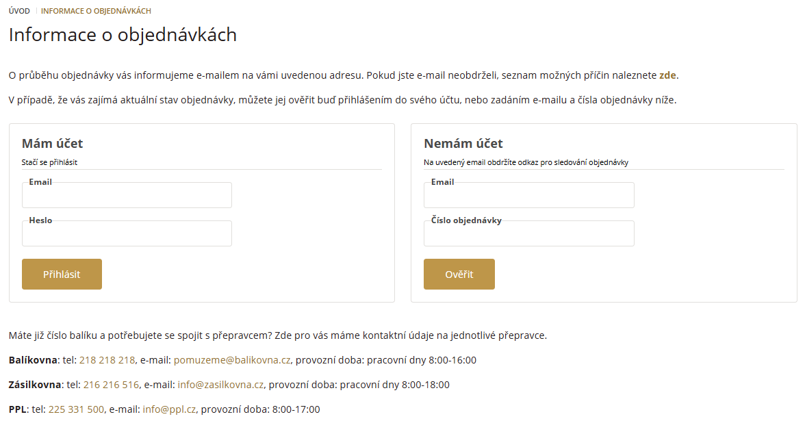Click the "Mám účet" panel heading
The width and height of the screenshot is (805, 421).
point(52,143)
